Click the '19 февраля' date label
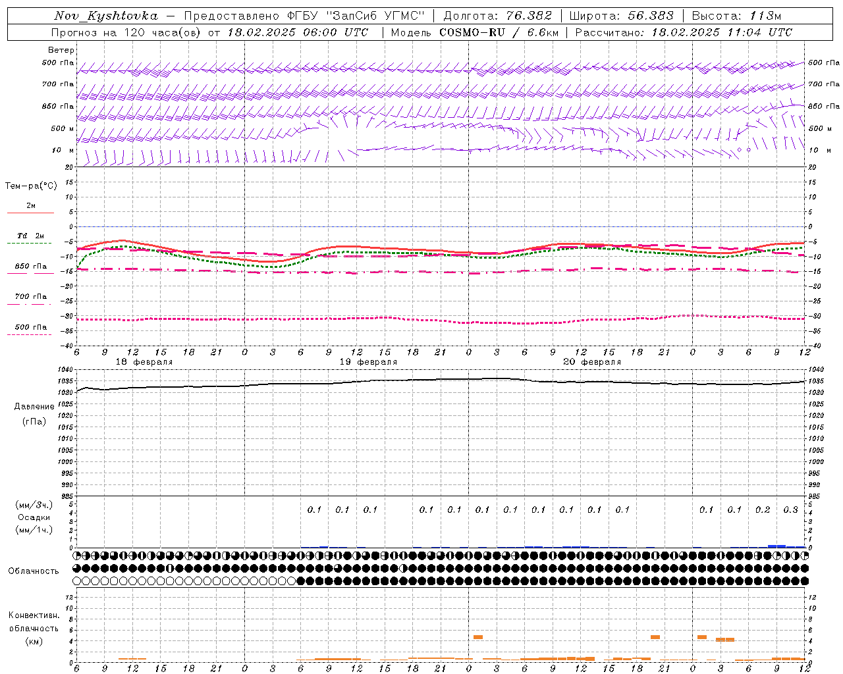 pyautogui.click(x=368, y=362)
